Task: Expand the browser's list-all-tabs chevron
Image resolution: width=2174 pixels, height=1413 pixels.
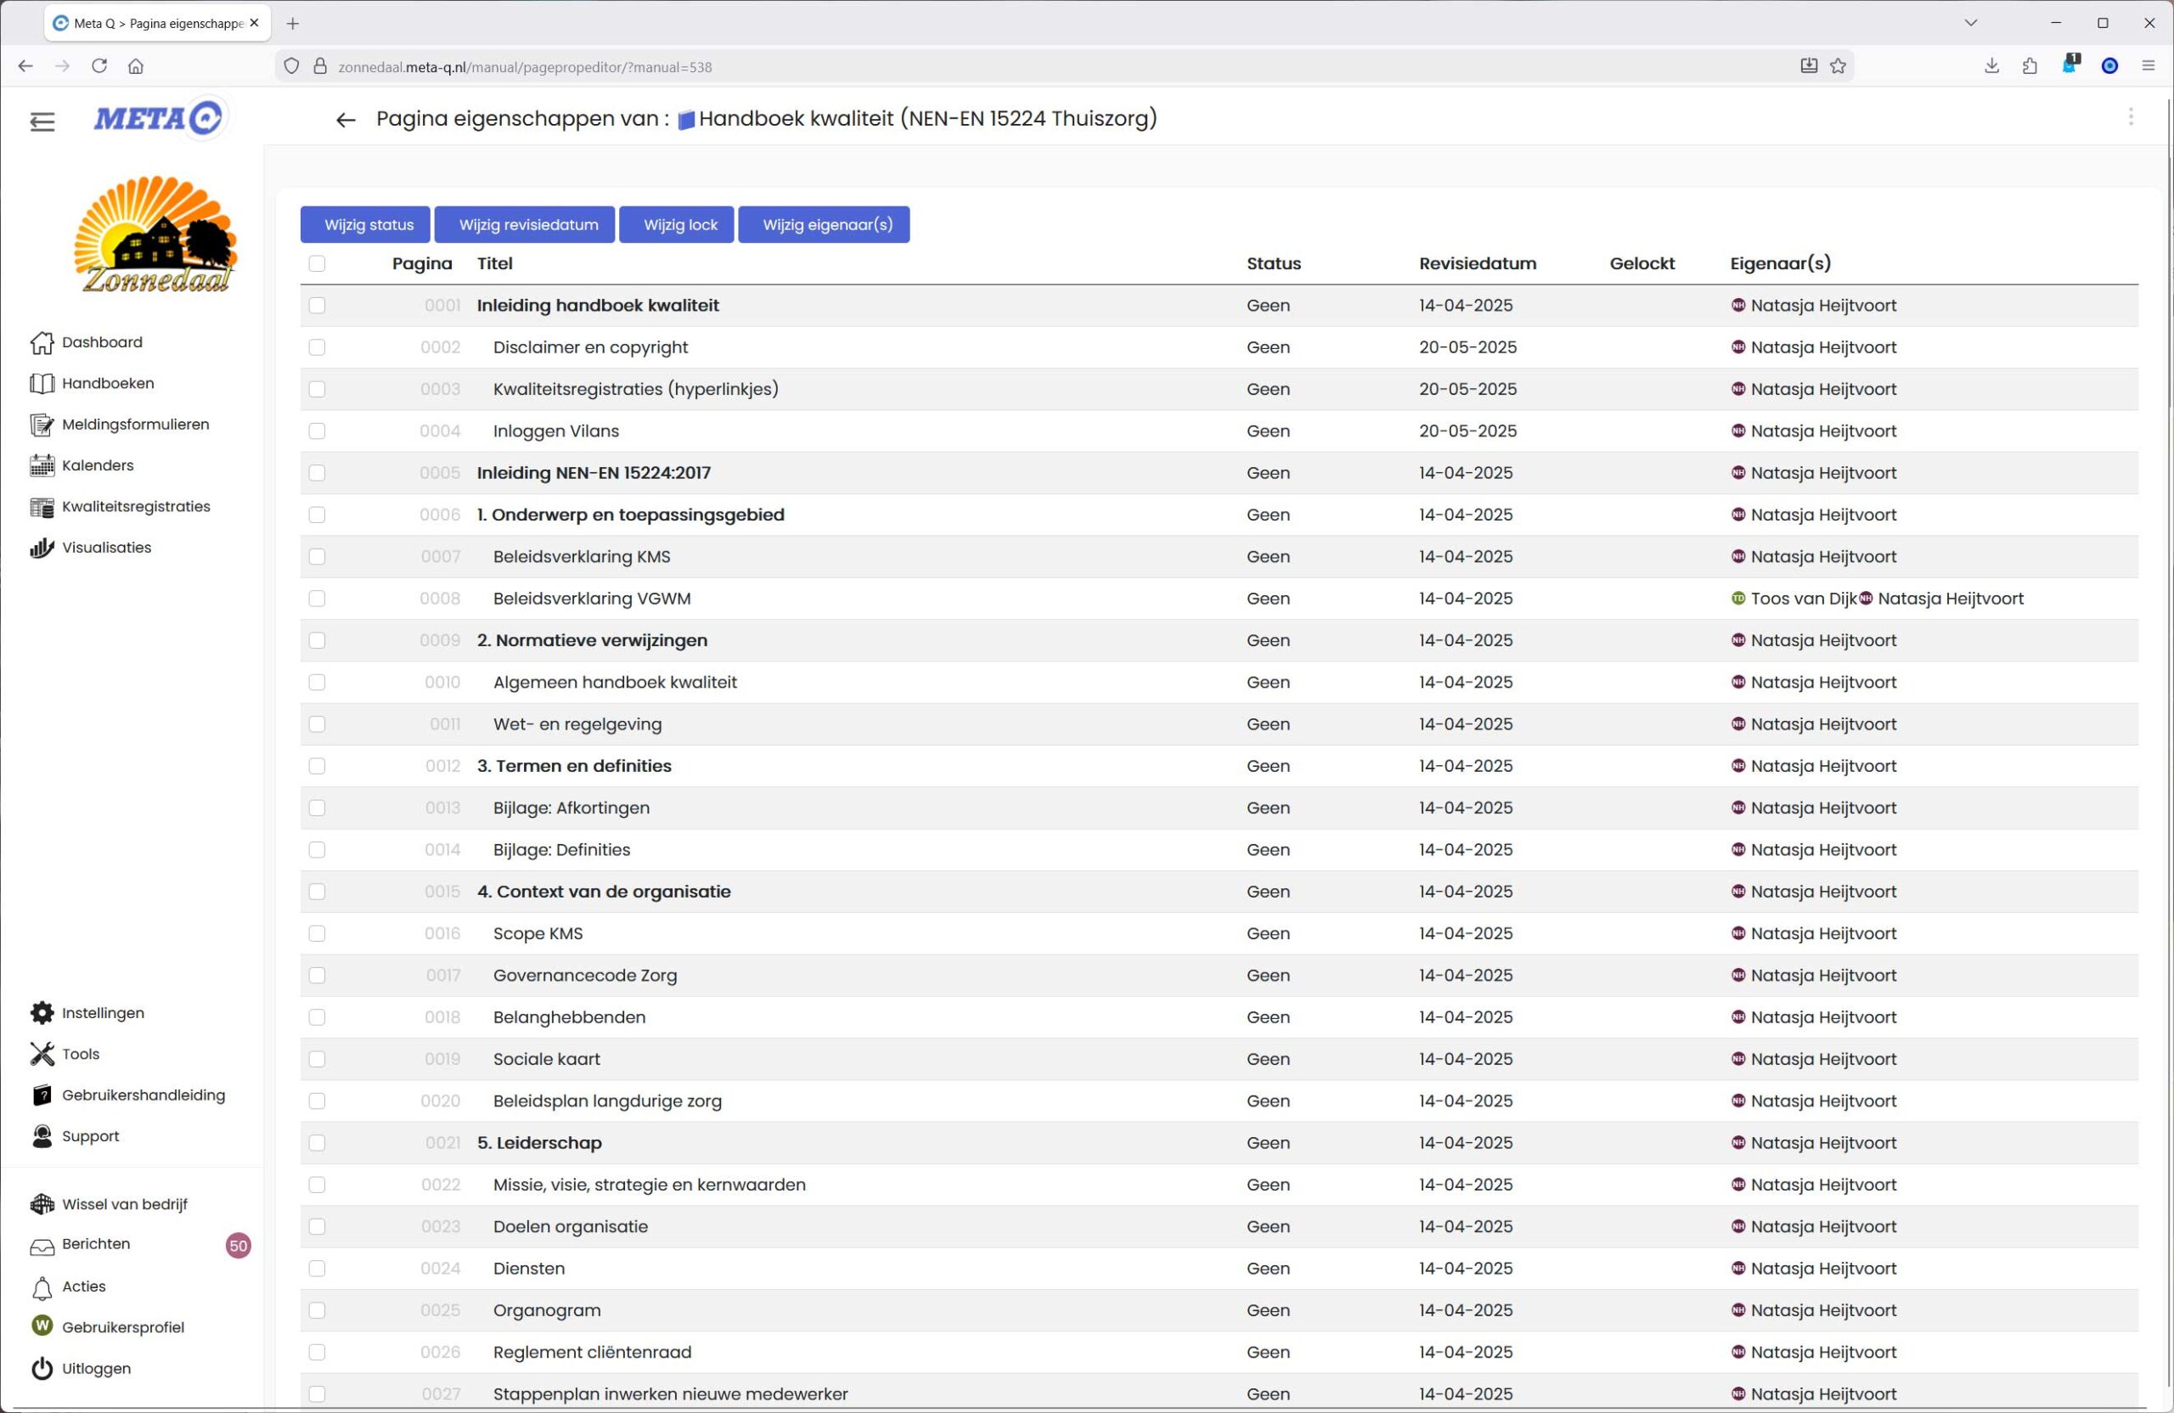Action: (x=1970, y=23)
